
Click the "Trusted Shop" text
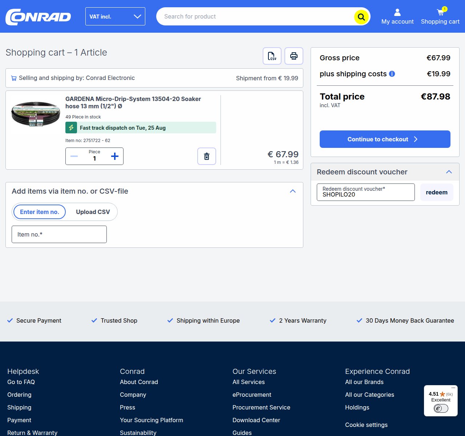click(119, 320)
